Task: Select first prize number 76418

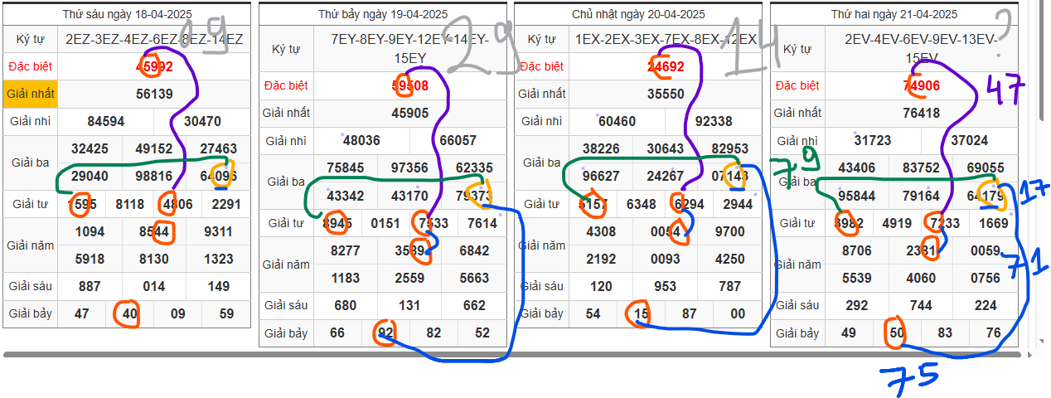Action: click(x=921, y=114)
